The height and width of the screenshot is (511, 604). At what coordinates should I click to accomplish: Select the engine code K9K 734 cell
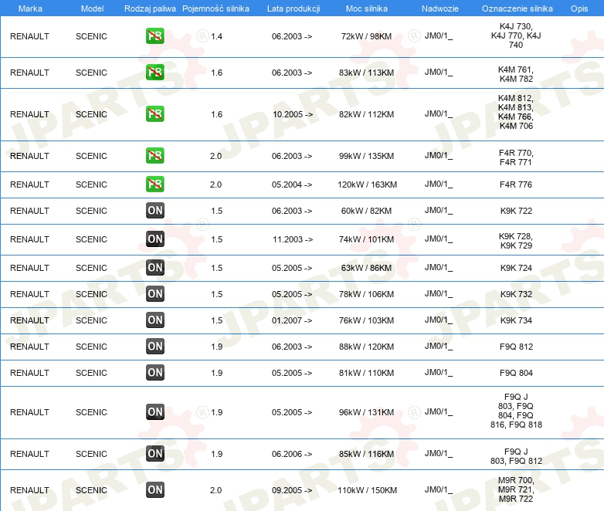(x=516, y=320)
